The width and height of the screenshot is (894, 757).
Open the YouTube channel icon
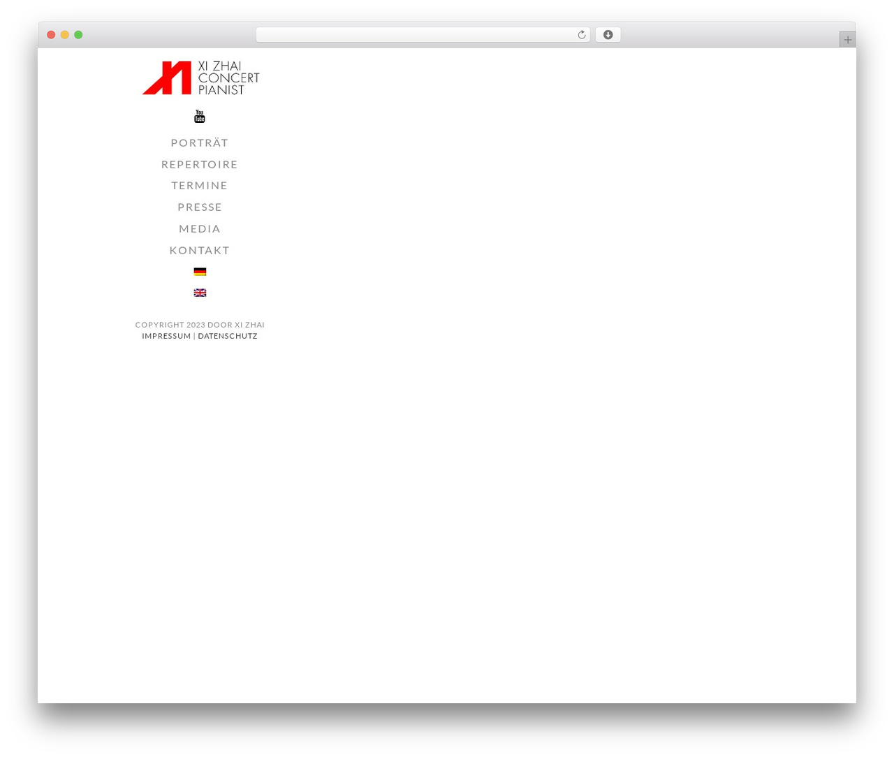pos(200,116)
